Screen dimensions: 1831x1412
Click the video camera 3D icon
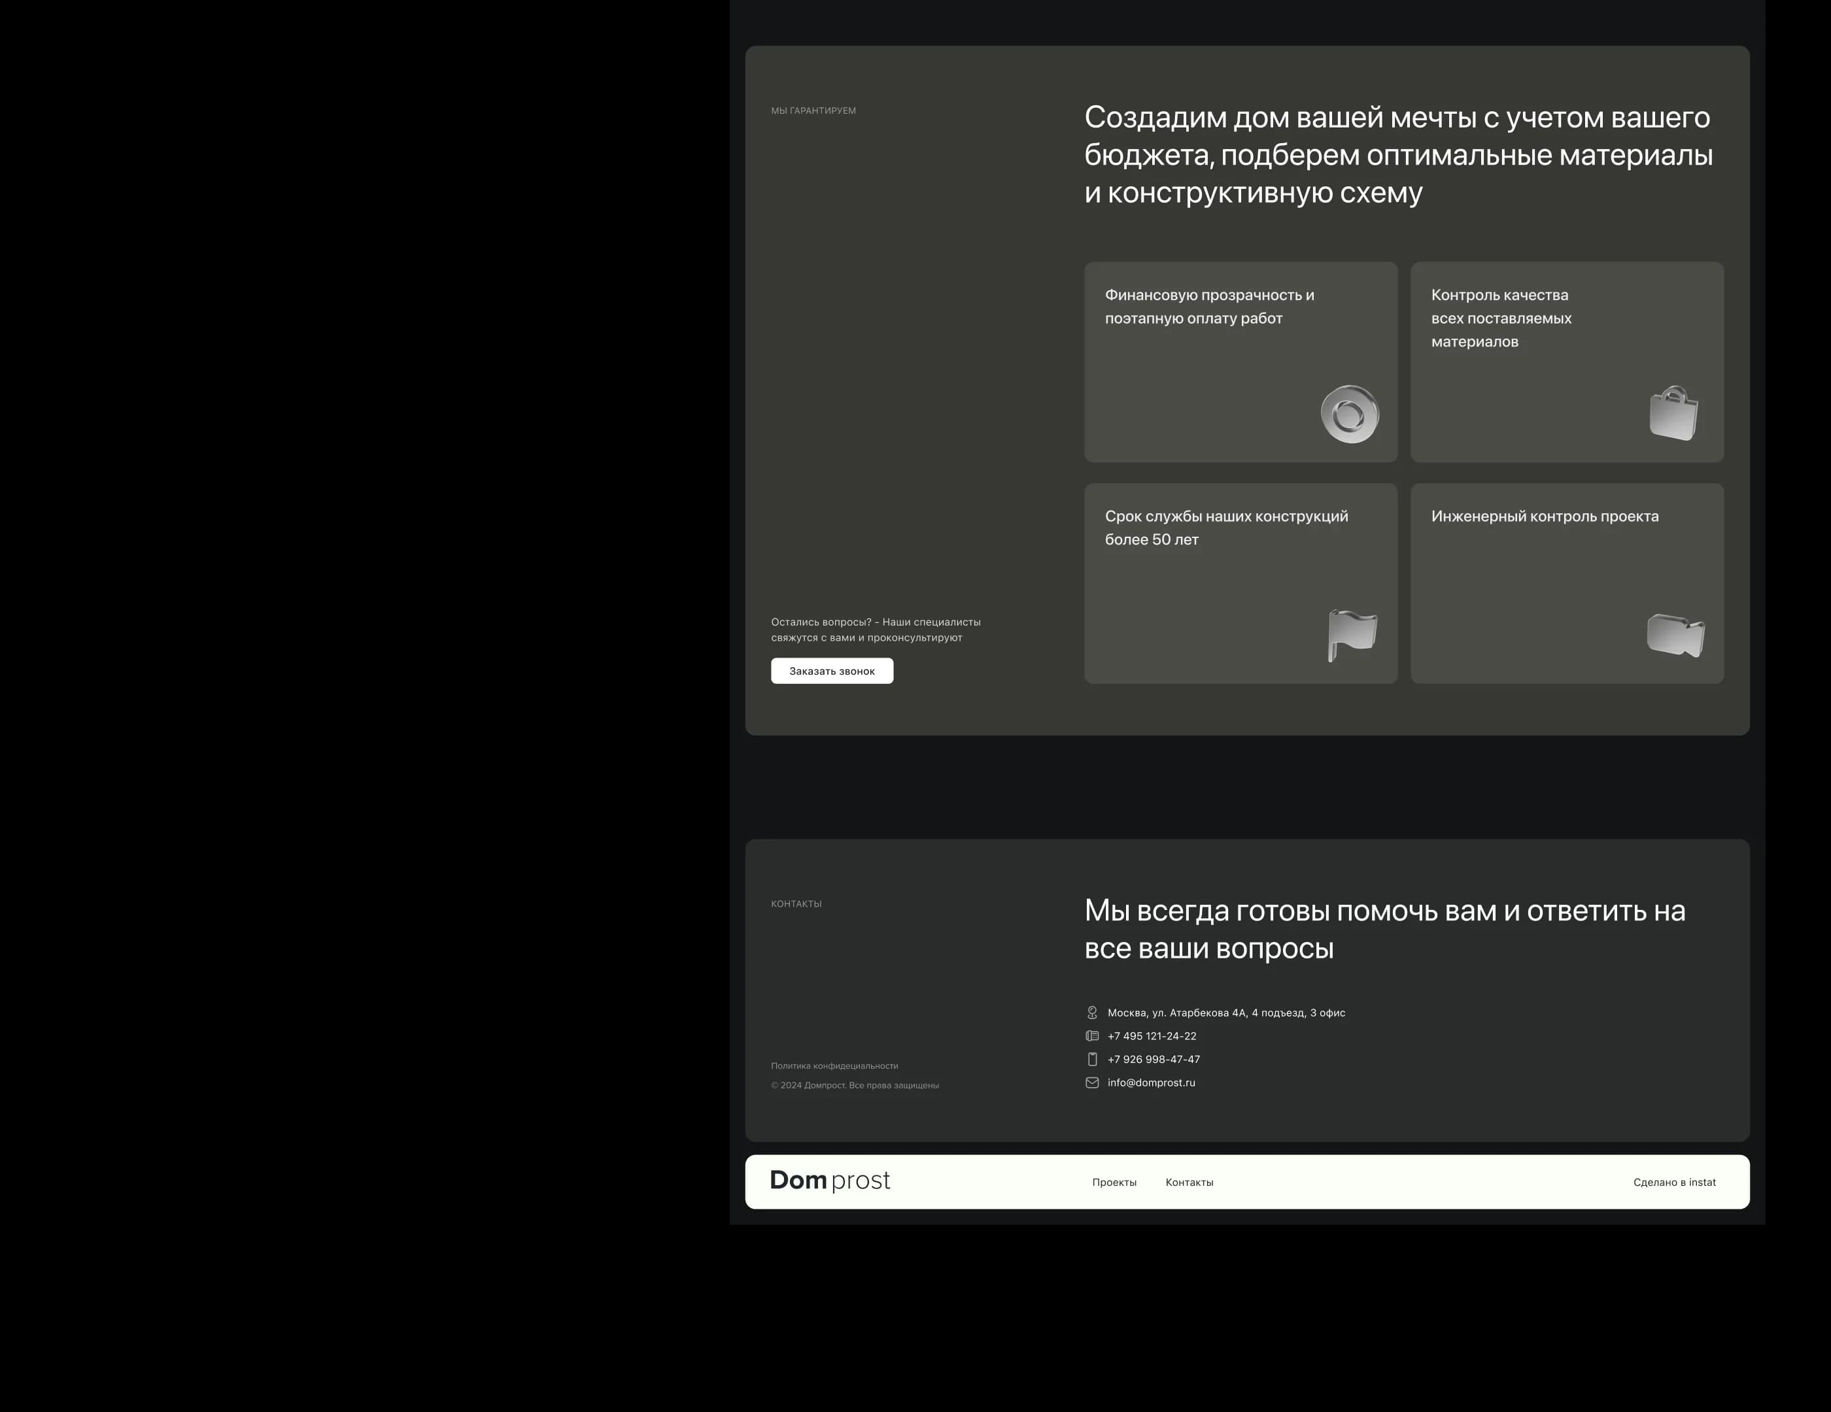1675,635
